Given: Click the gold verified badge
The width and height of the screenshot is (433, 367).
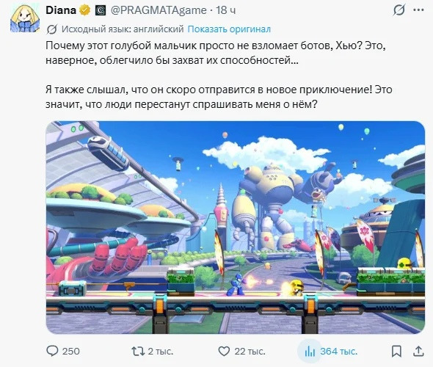Looking at the screenshot, I should tap(85, 10).
